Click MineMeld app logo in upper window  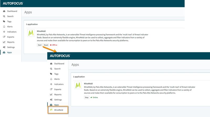(31, 33)
